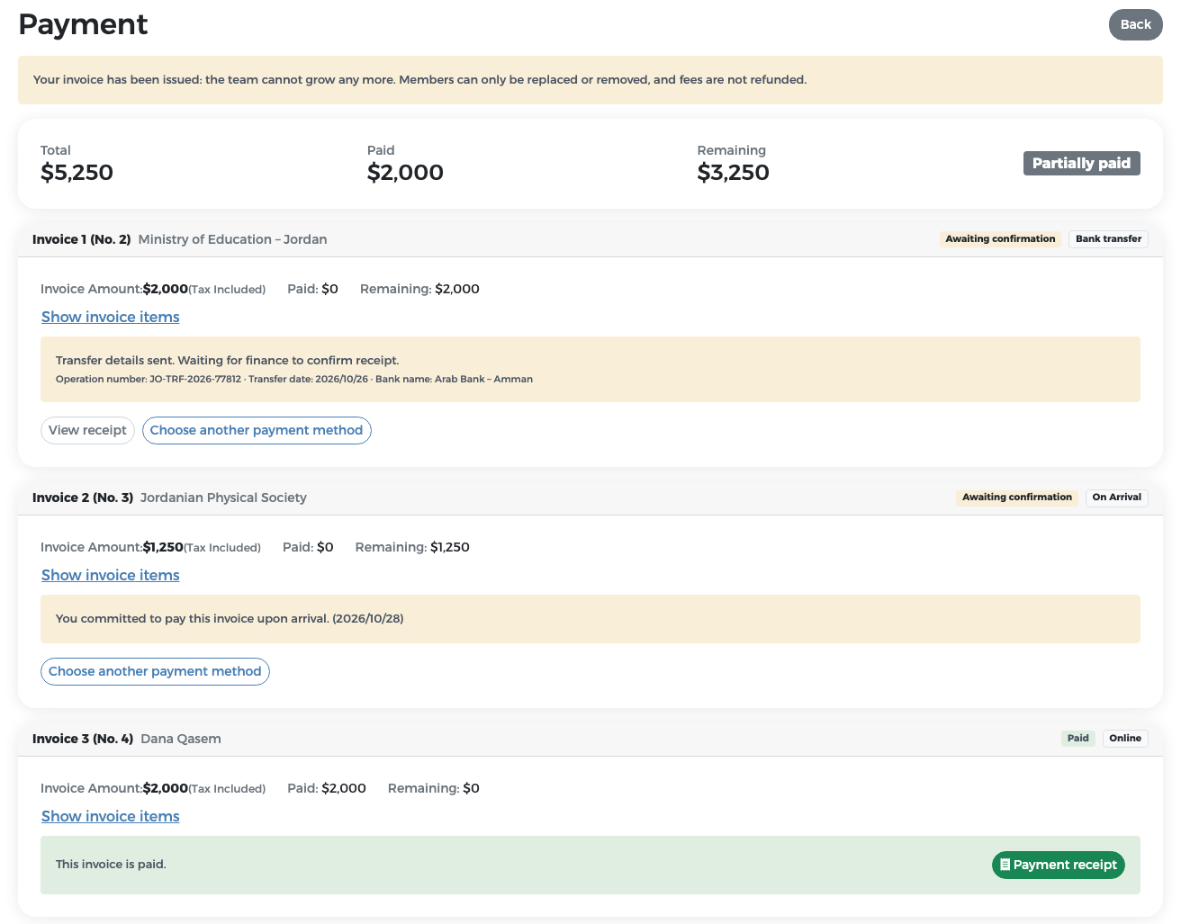View receipt for Invoice 1
This screenshot has width=1181, height=924.
87,430
